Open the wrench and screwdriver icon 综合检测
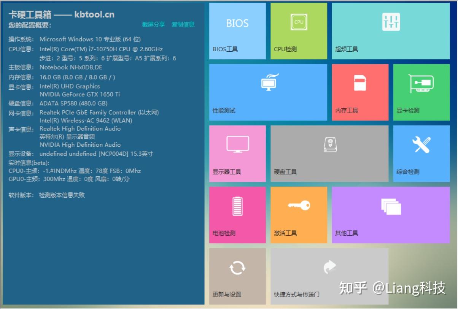 pyautogui.click(x=421, y=144)
